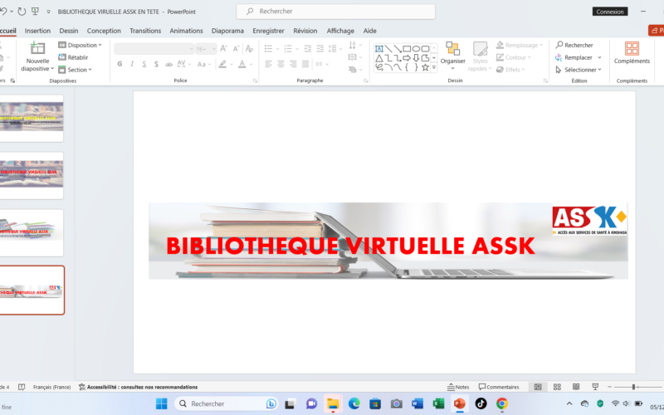Toggle italic formatting (I)
The width and height of the screenshot is (664, 415).
(132, 64)
